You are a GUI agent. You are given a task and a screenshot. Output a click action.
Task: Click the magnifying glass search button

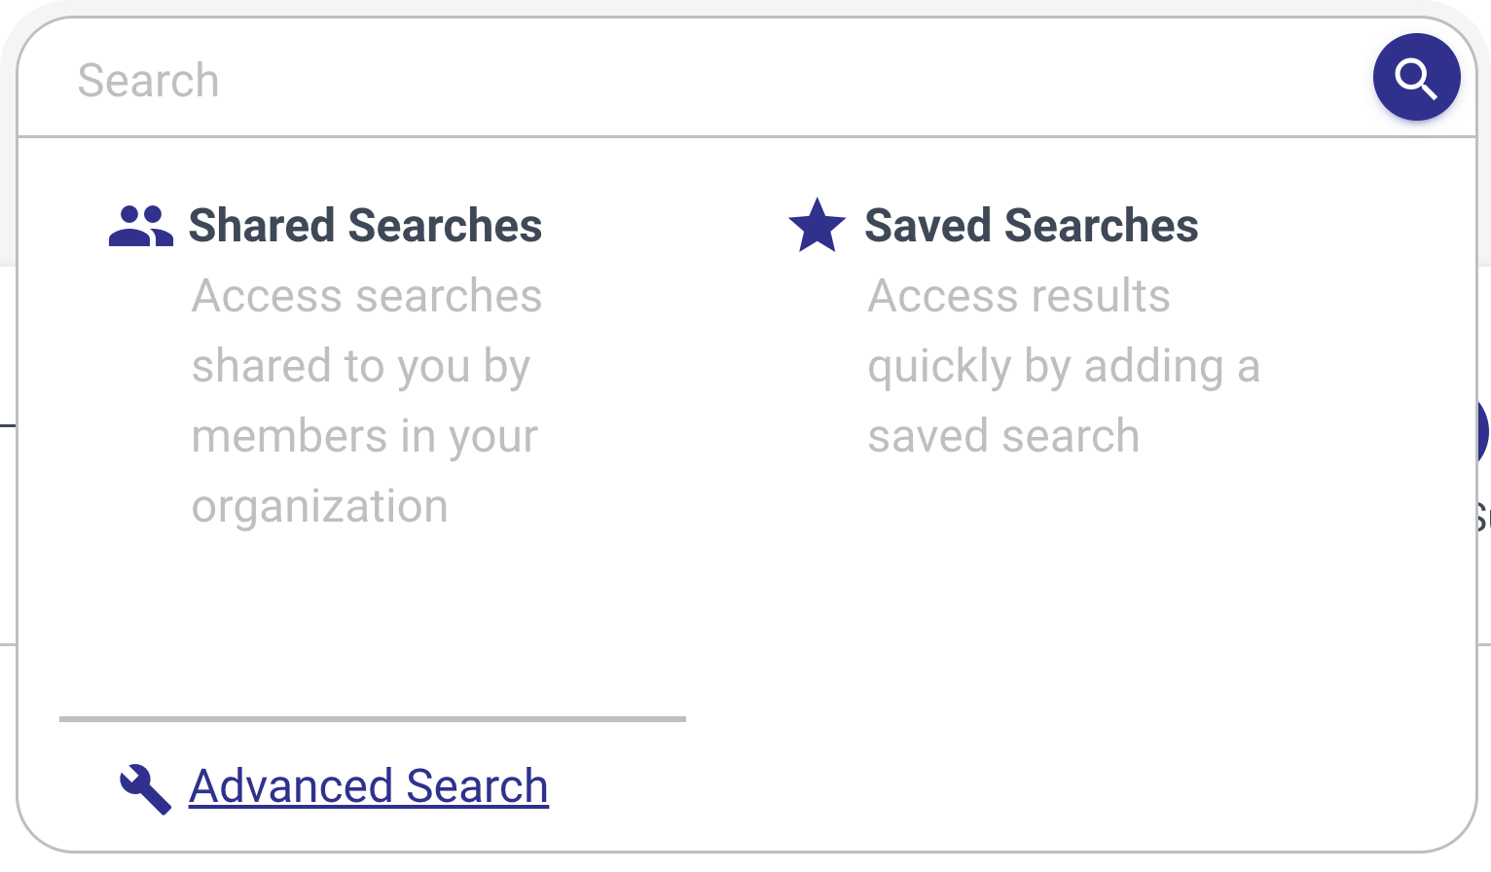pos(1416,77)
